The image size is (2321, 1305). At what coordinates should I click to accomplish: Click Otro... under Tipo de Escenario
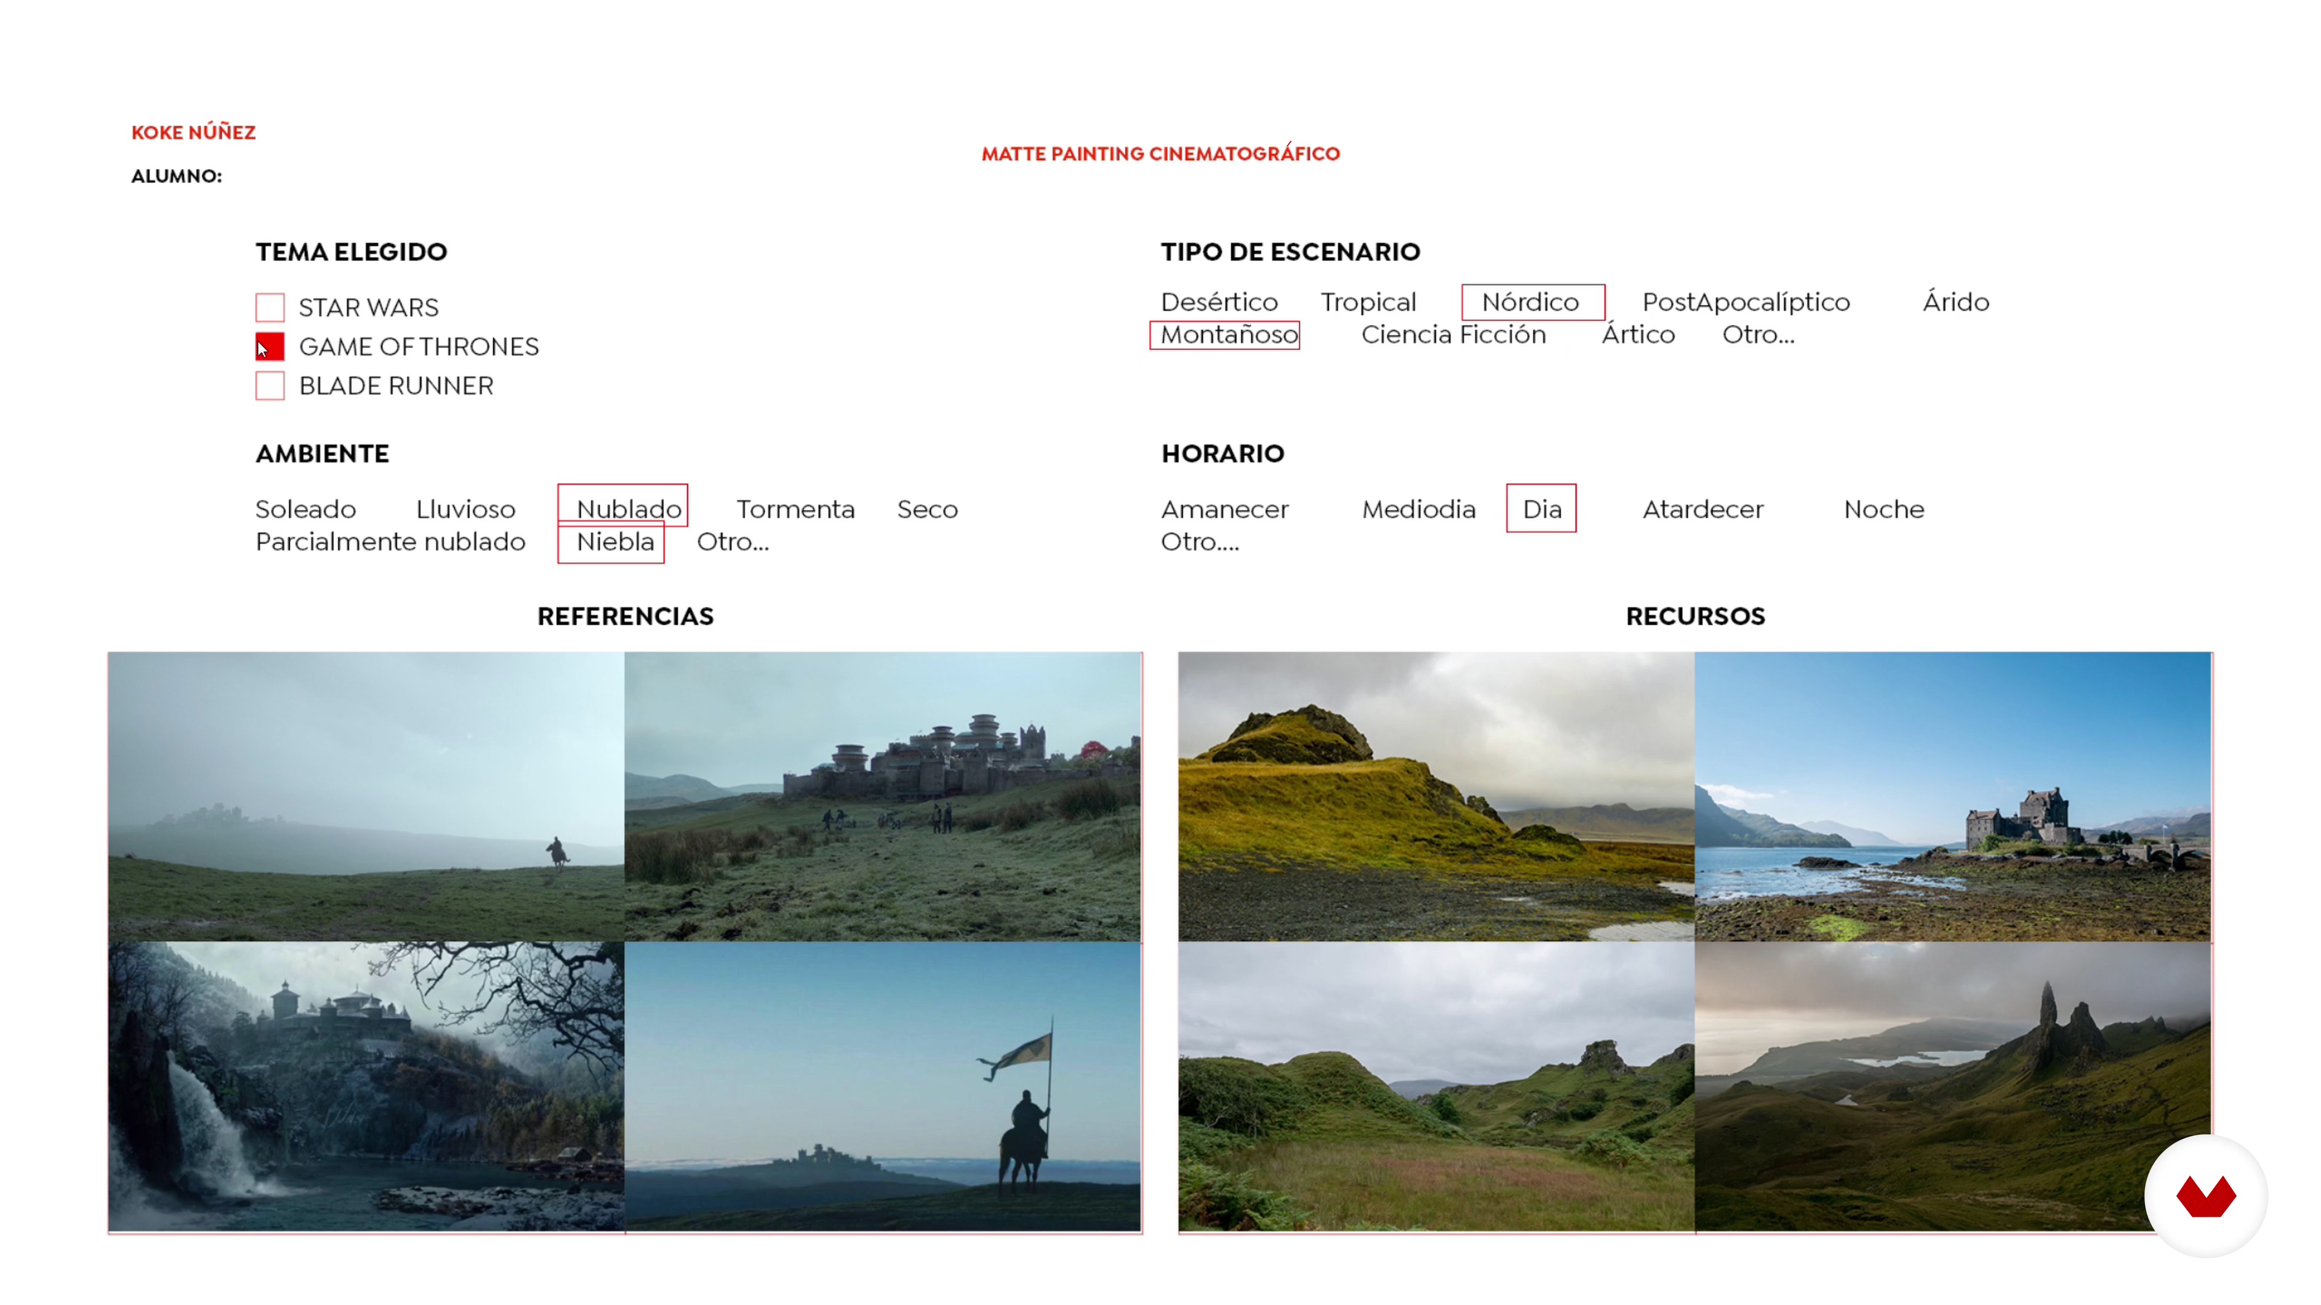pyautogui.click(x=1758, y=335)
